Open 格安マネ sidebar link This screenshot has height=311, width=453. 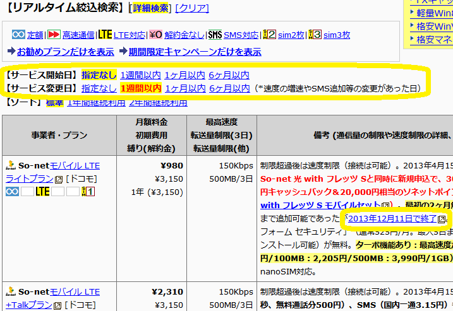click(x=435, y=40)
